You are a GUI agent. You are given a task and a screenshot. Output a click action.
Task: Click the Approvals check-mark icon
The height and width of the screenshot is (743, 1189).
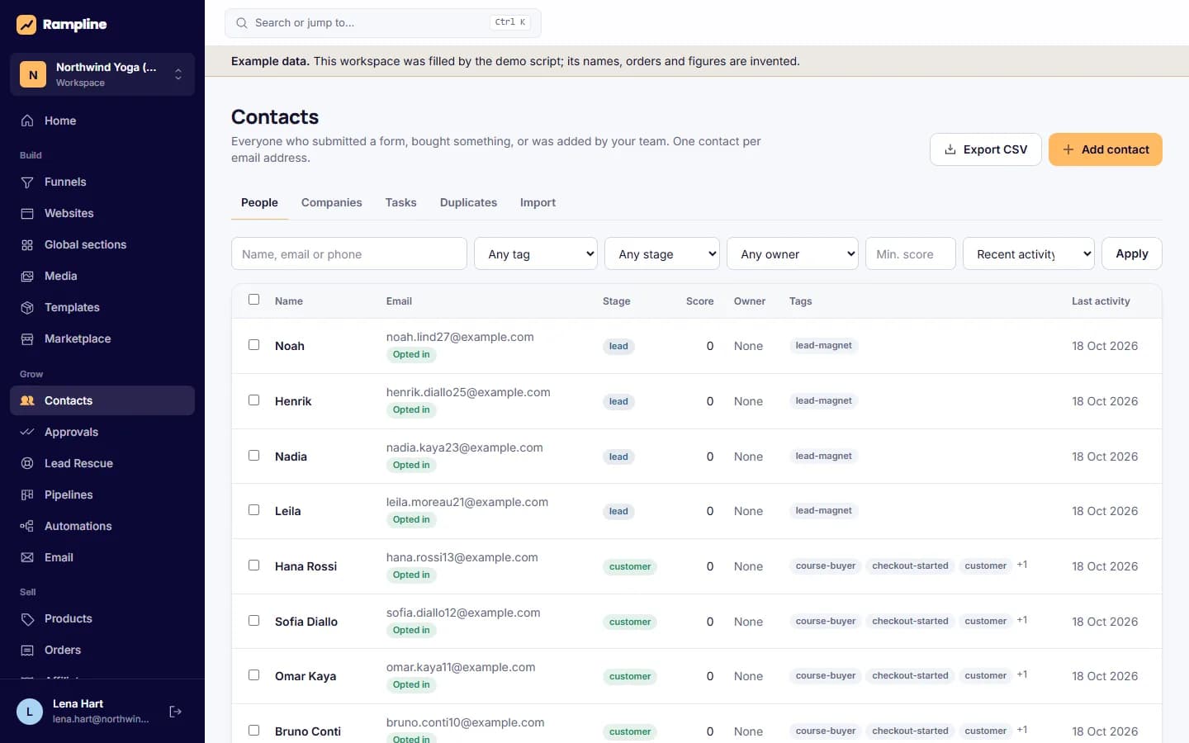pos(27,432)
